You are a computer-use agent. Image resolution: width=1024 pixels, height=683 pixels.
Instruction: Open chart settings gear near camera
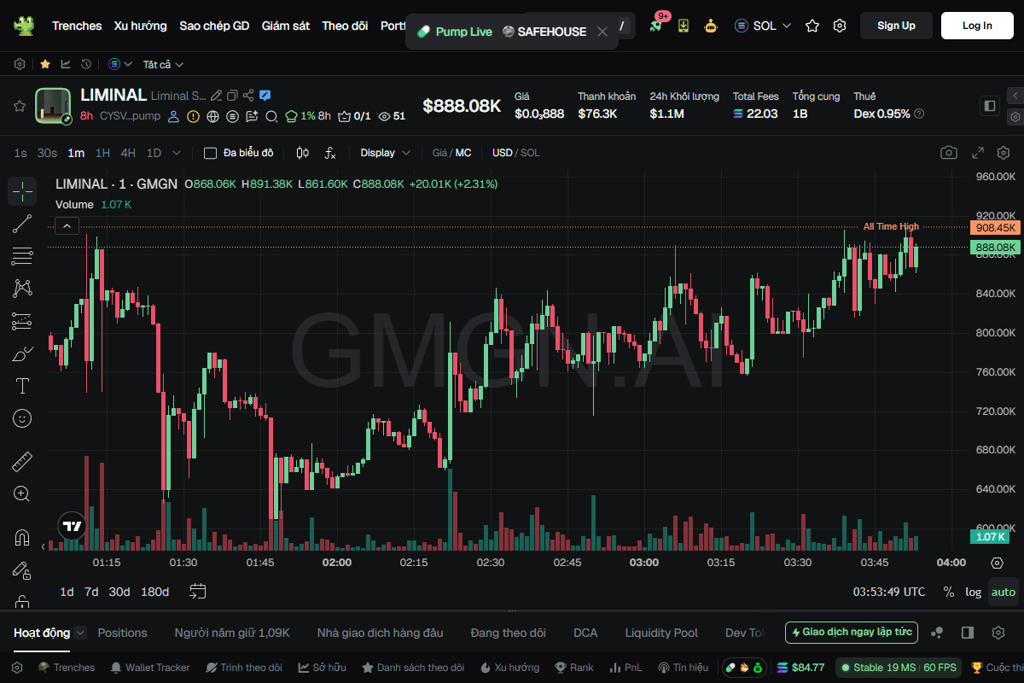(x=1004, y=153)
